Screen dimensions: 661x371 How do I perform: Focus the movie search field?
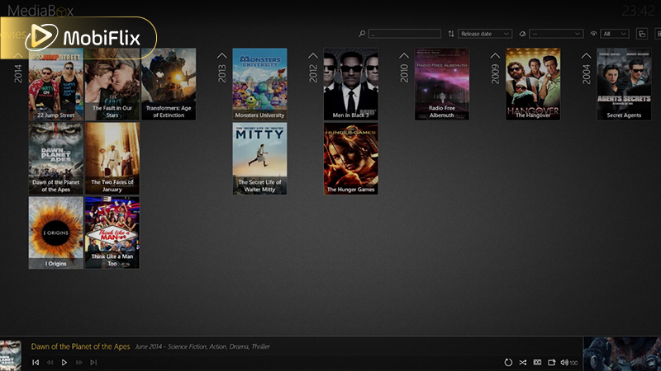(405, 34)
